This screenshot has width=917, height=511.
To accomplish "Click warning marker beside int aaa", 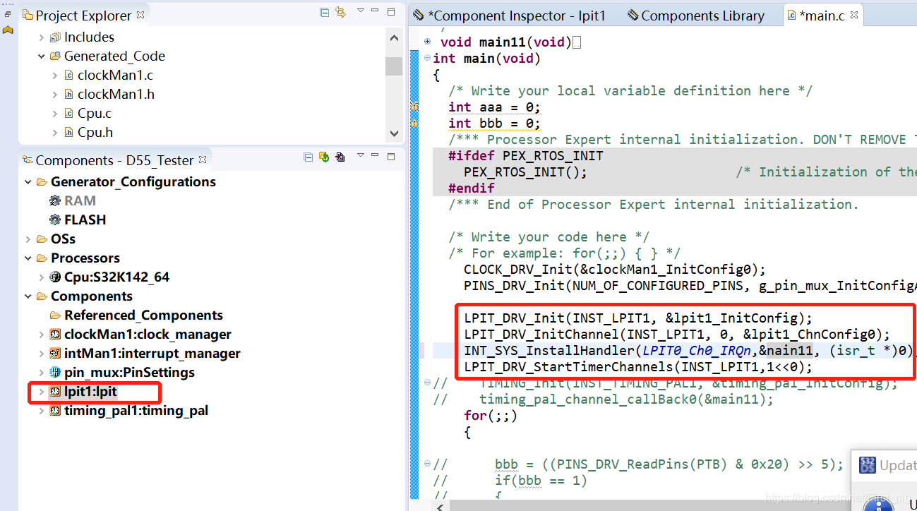I will pyautogui.click(x=415, y=107).
